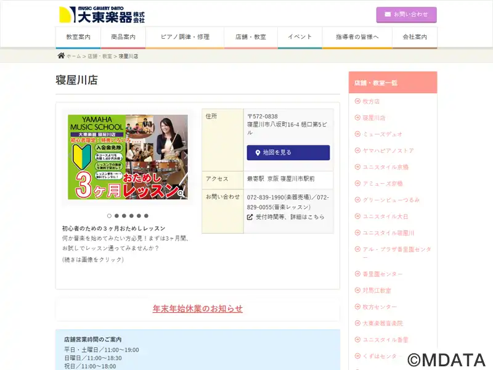Click the arrow icon beside ミューズデュオ
Screen dimensions: 493x370
(x=357, y=134)
